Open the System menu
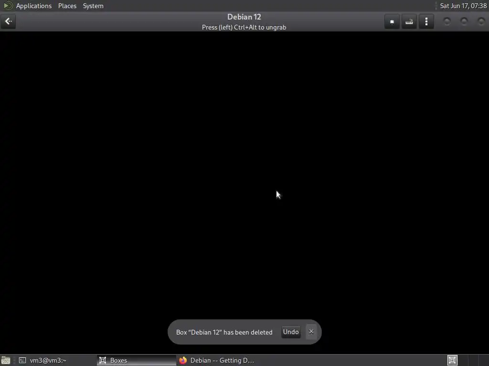The image size is (489, 366). click(93, 6)
